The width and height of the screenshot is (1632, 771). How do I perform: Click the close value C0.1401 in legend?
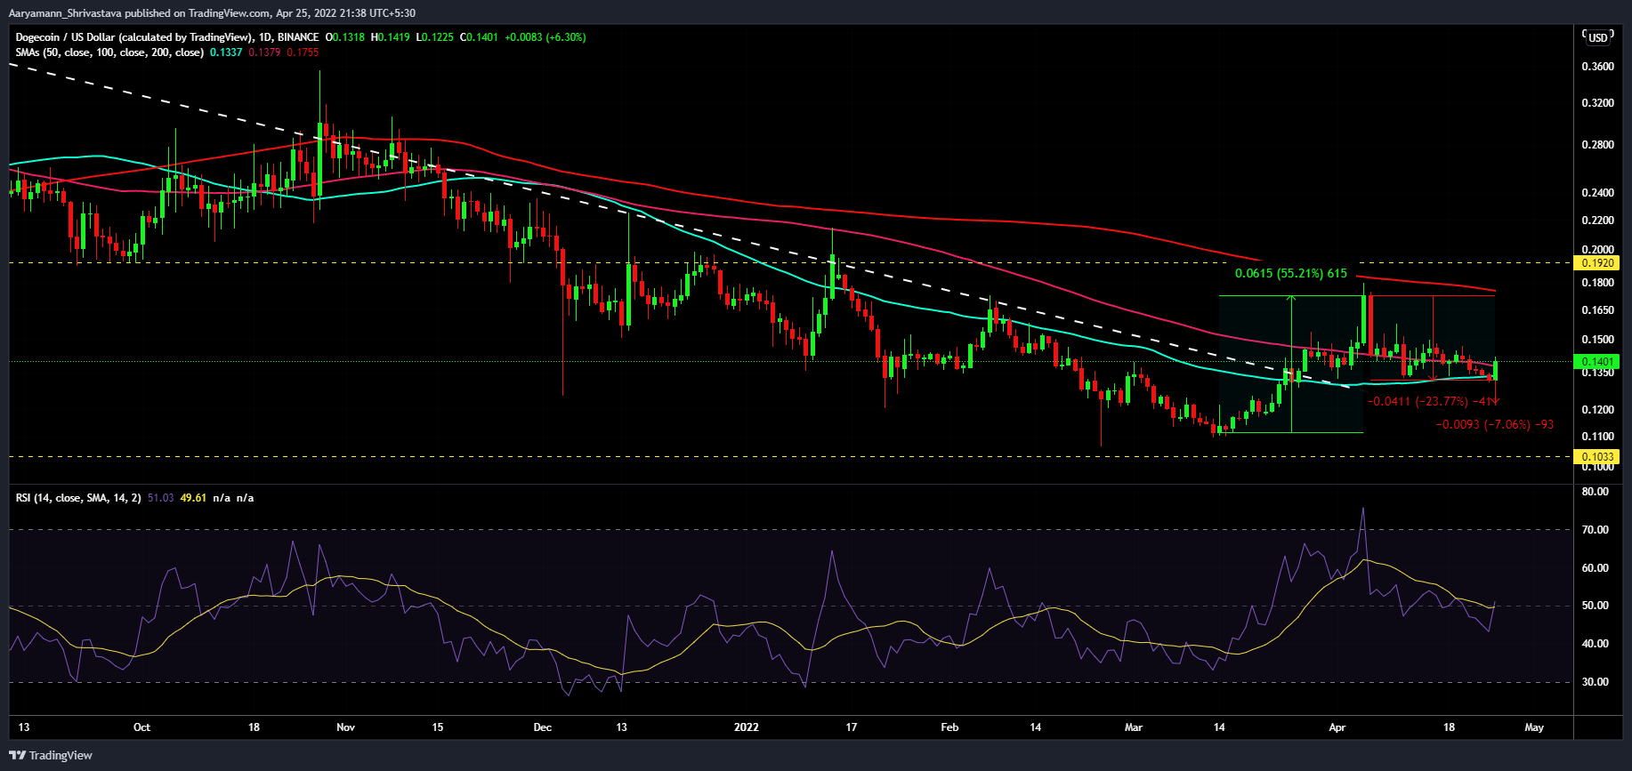479,37
